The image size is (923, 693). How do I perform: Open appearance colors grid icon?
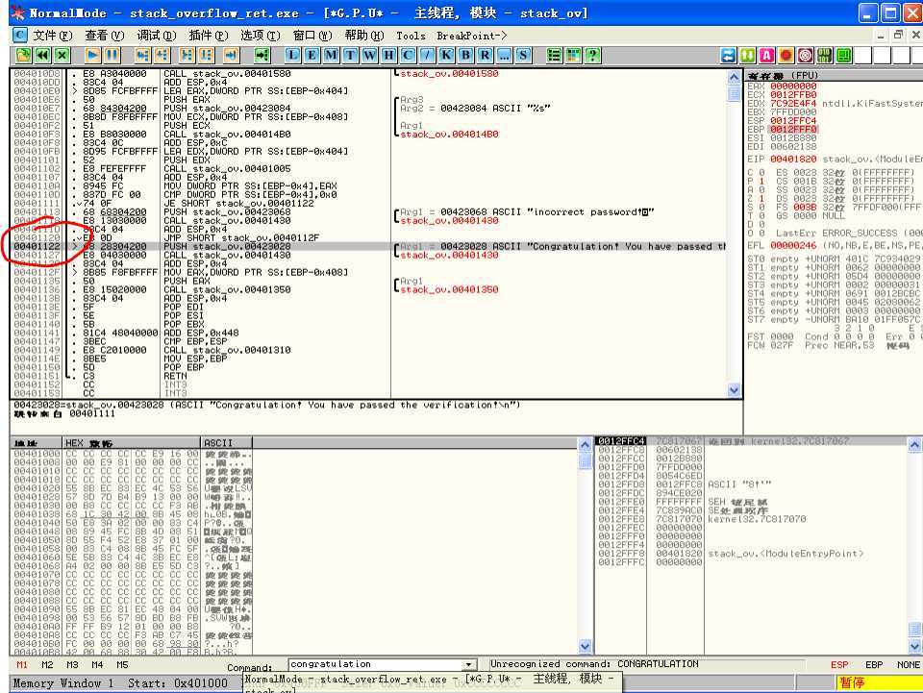573,56
